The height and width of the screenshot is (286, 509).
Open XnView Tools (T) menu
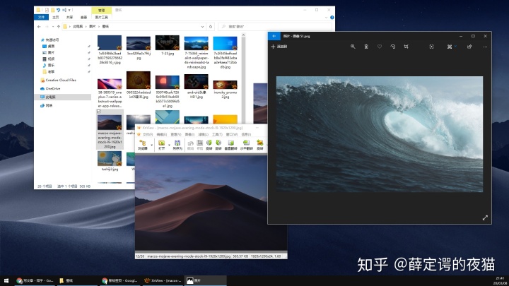[x=217, y=134]
